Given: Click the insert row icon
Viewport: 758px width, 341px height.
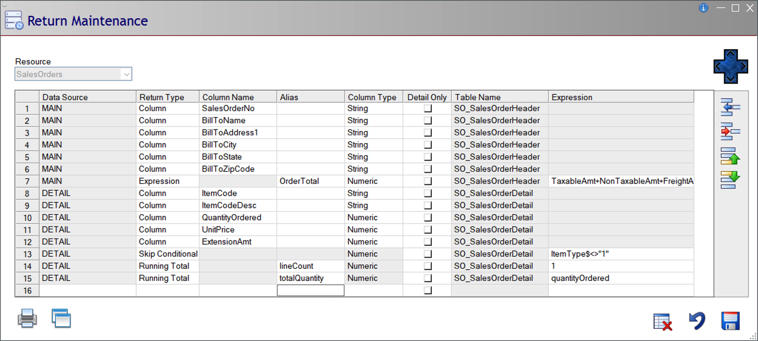Looking at the screenshot, I should pyautogui.click(x=731, y=109).
